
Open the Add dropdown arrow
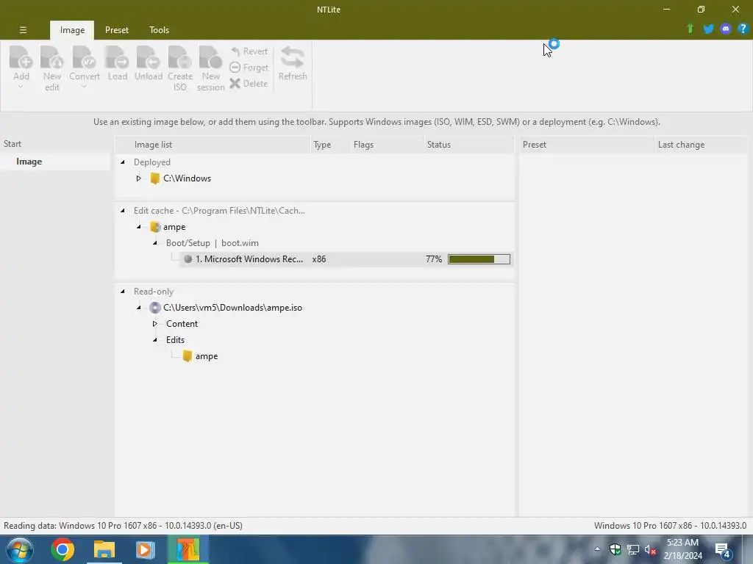pos(21,87)
